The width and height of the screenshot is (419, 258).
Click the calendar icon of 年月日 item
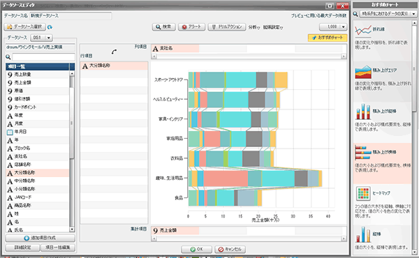tap(10, 132)
